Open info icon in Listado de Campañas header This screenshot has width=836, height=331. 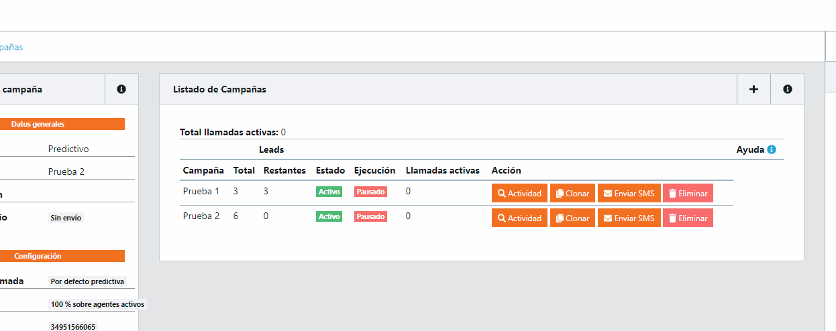[x=788, y=89]
